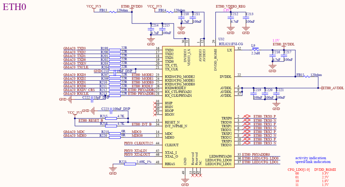Select the C223 capacitor symbol

111,111
